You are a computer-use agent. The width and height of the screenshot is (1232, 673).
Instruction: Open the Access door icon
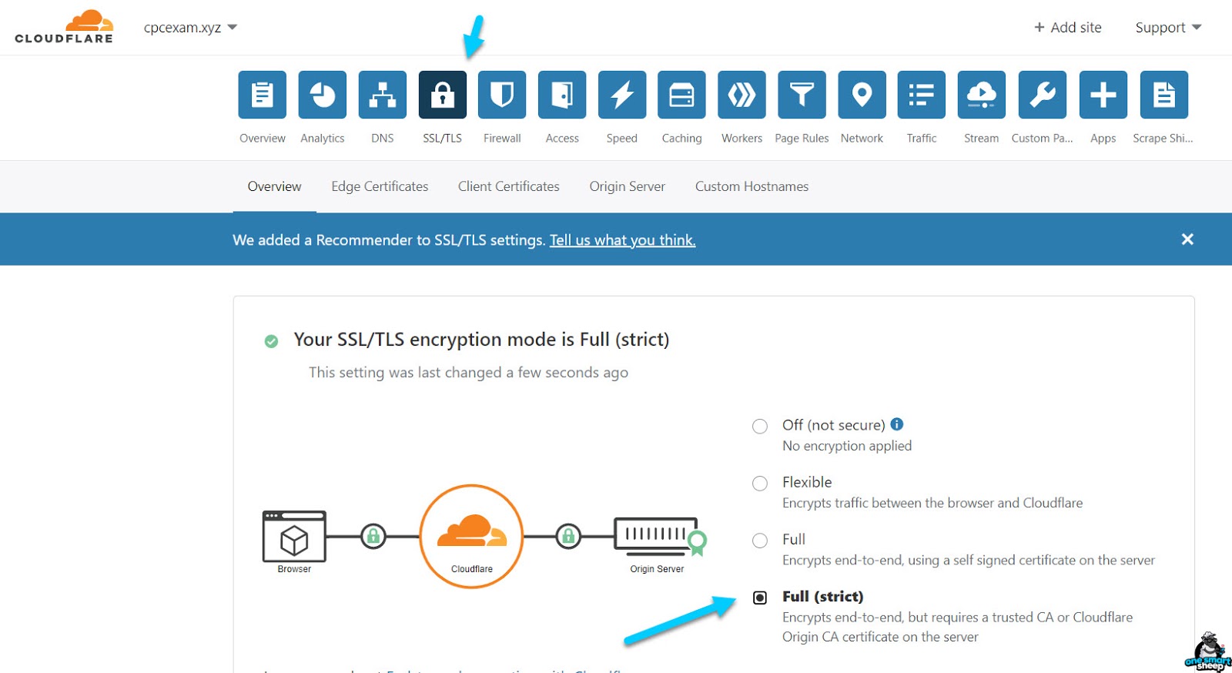[562, 95]
